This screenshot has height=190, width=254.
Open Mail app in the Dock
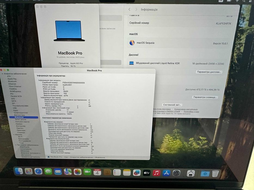[58, 172]
